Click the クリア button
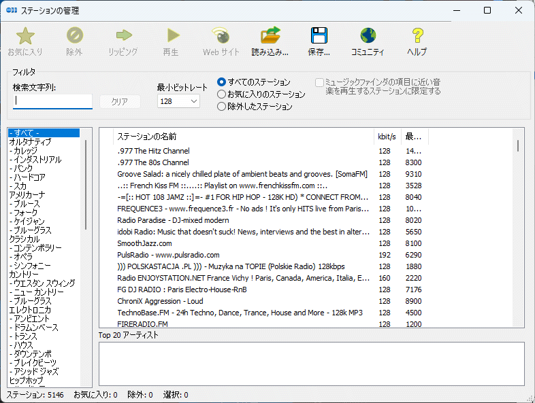 (x=120, y=101)
